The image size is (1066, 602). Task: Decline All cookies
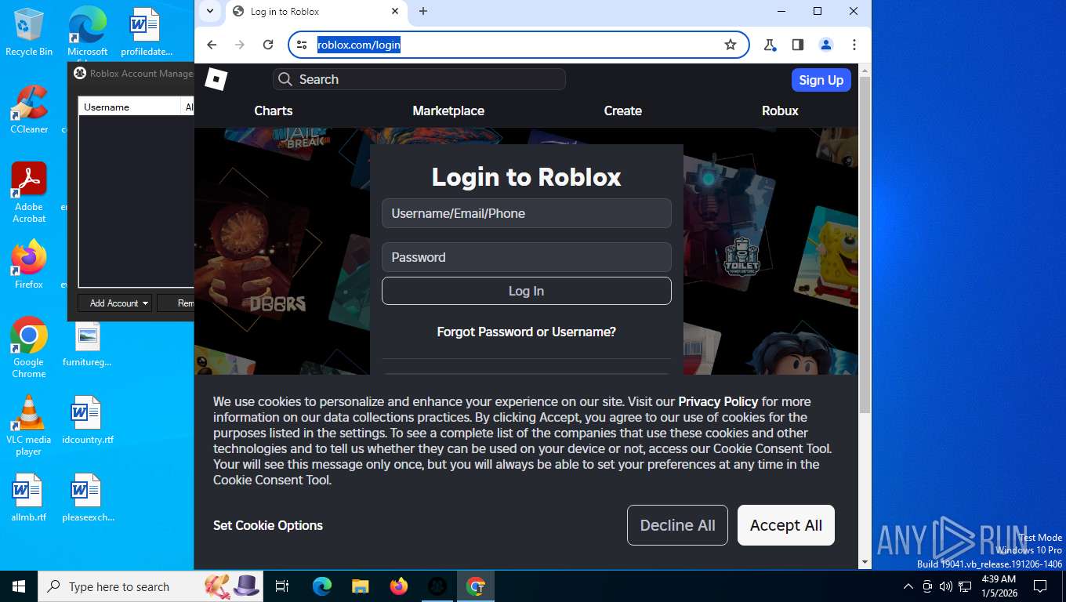click(x=677, y=525)
